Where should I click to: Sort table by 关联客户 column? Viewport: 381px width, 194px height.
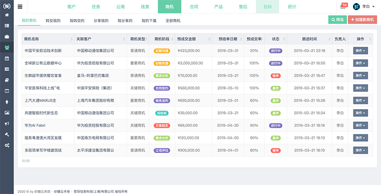tap(100, 39)
